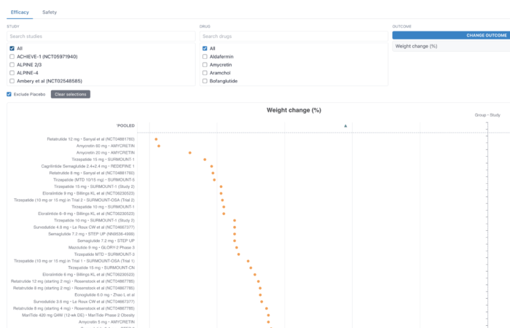Click the Retatrutide 12 mg Sanyal data point
The image size is (510, 328).
[156, 138]
